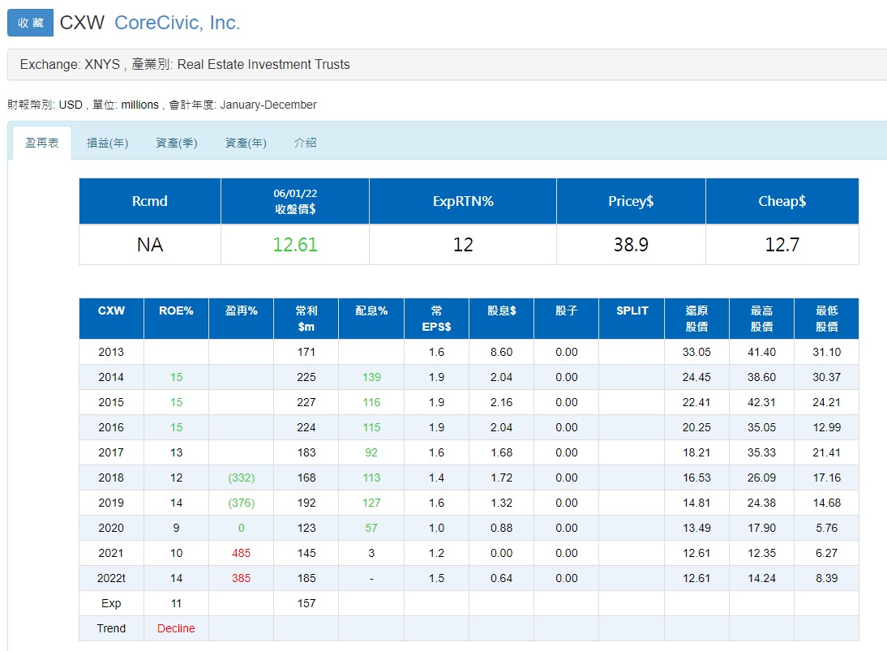
Task: Open the CoreCivic, Inc. company link
Action: pos(177,23)
